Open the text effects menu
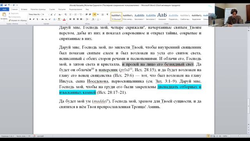This screenshot has width=250, height=141. pos(54,19)
